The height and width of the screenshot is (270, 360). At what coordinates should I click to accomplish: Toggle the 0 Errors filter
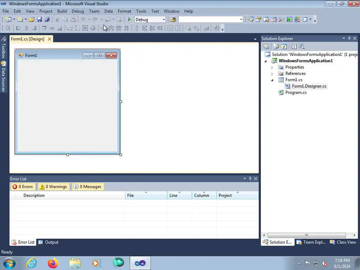tap(23, 187)
